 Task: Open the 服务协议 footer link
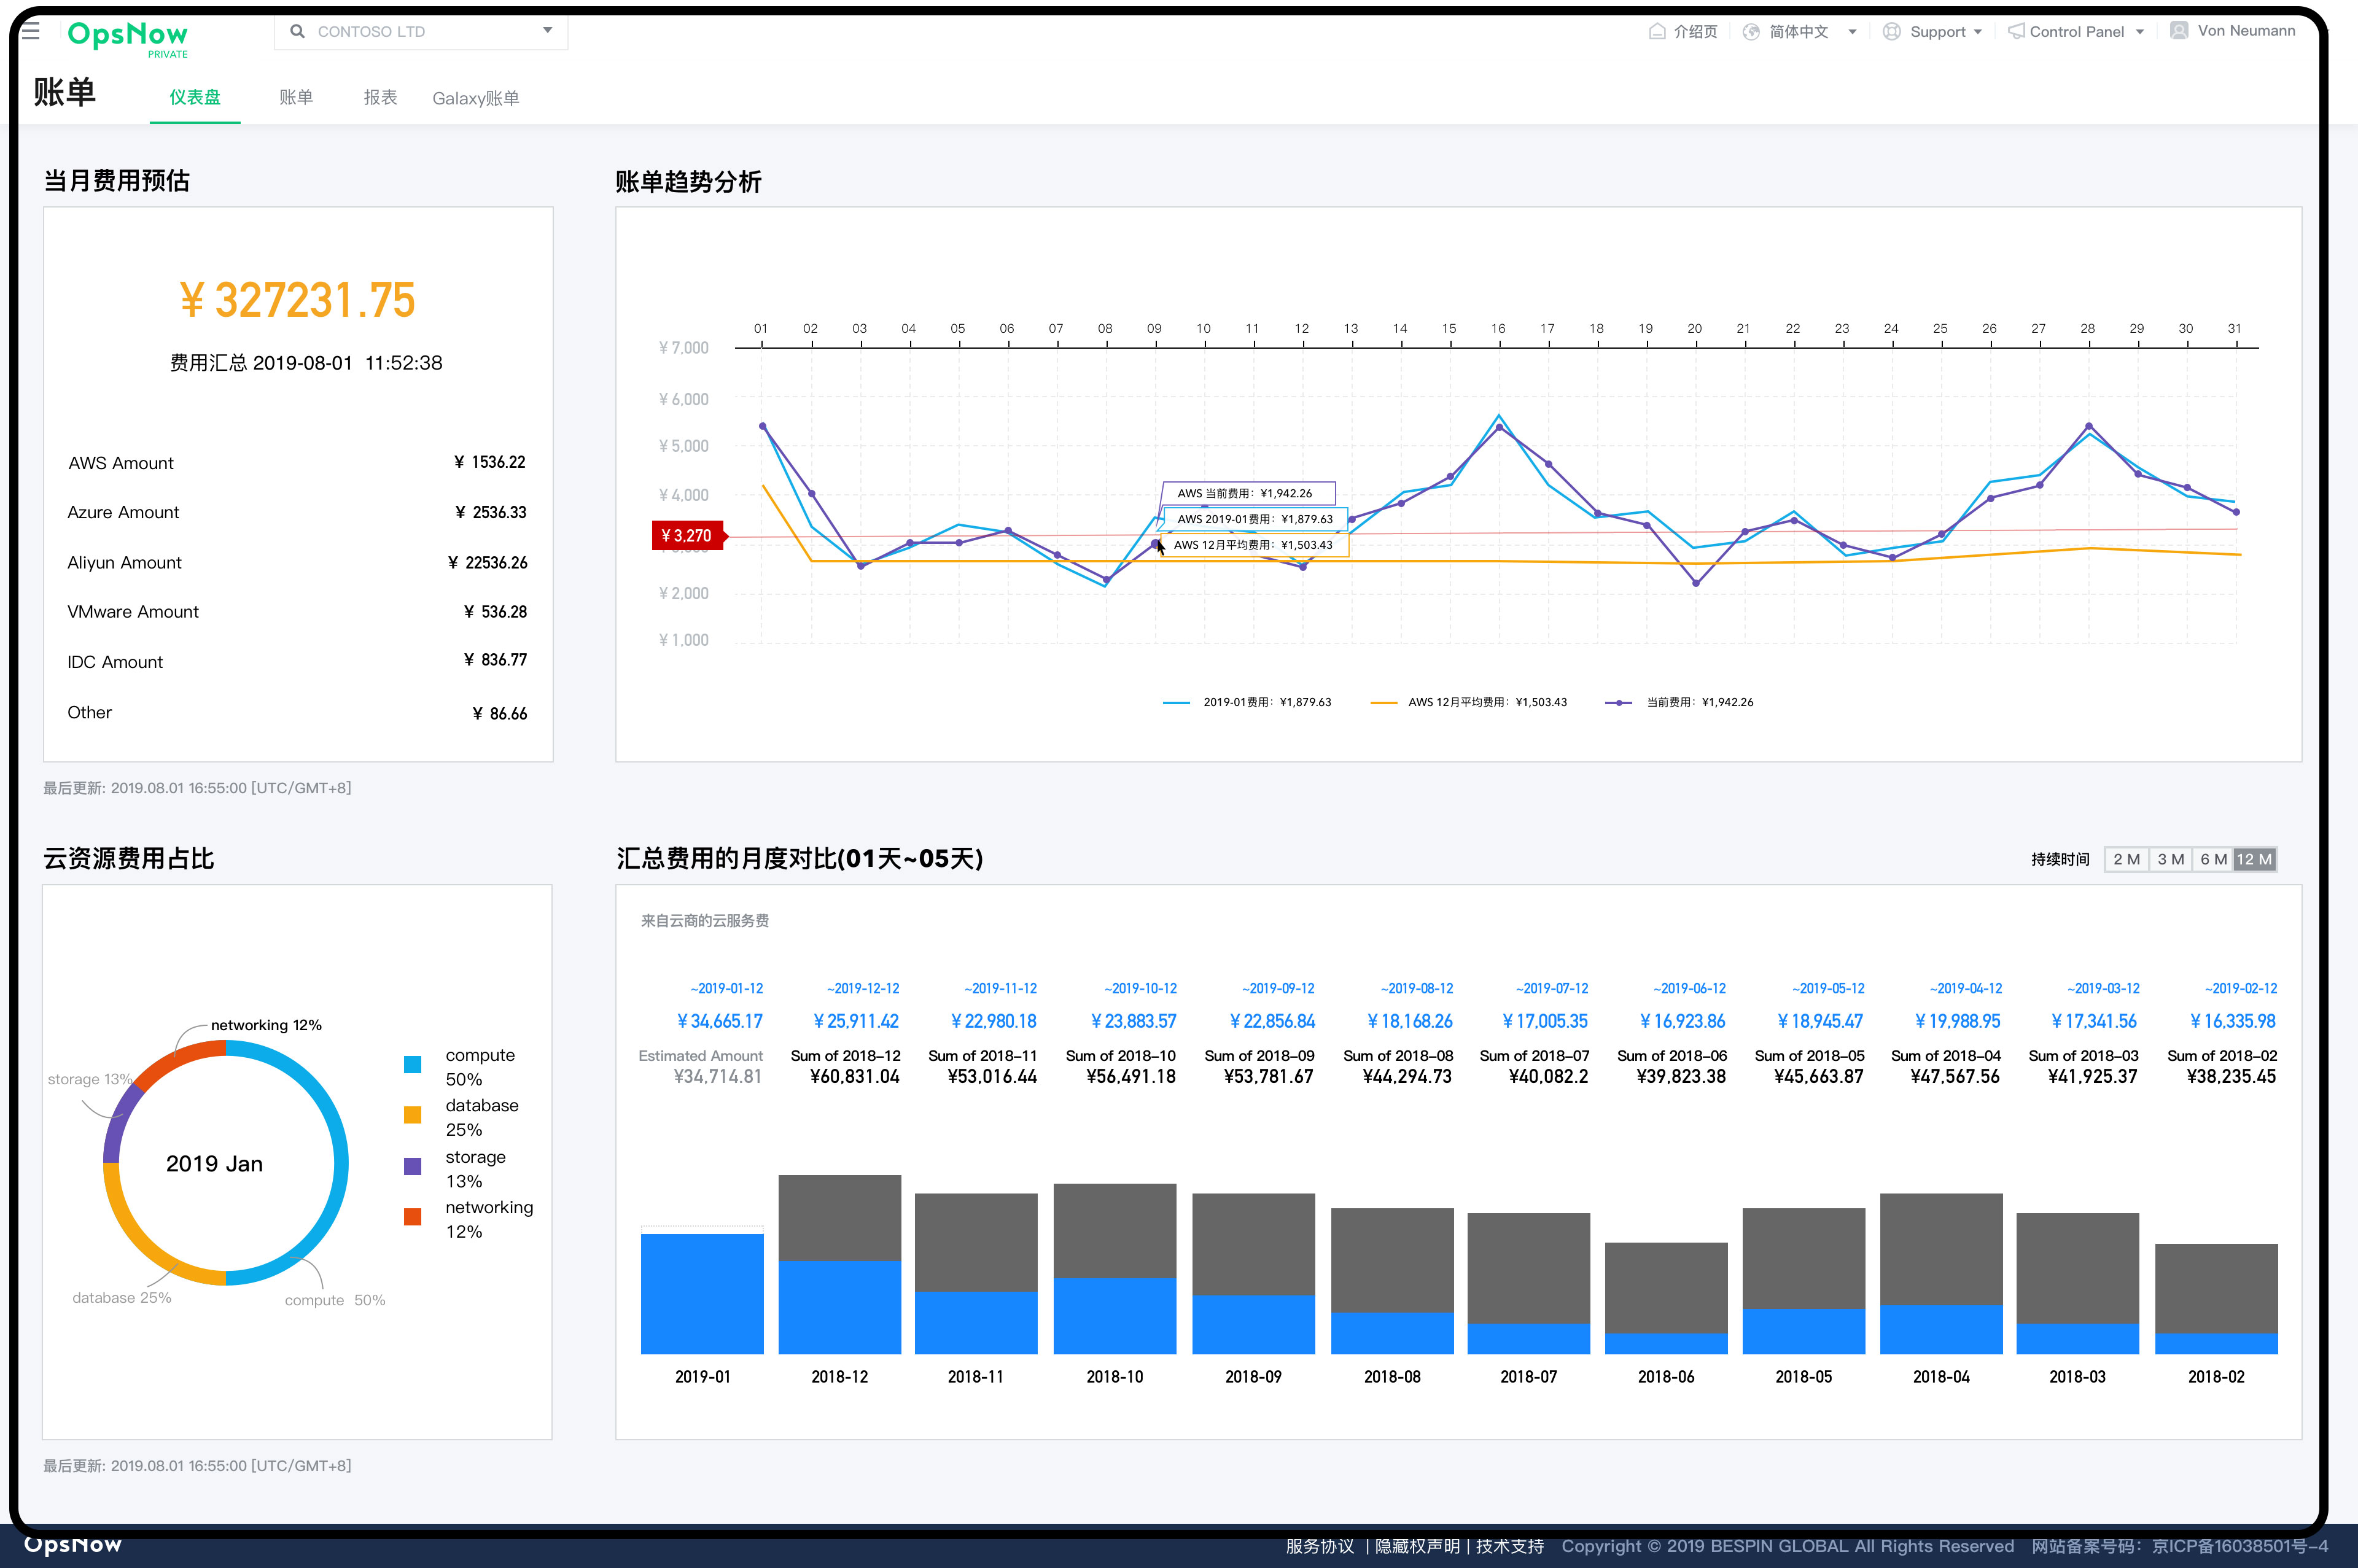(1320, 1546)
